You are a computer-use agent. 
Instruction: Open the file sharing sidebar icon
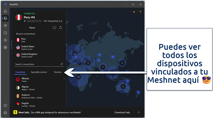tap(5, 33)
